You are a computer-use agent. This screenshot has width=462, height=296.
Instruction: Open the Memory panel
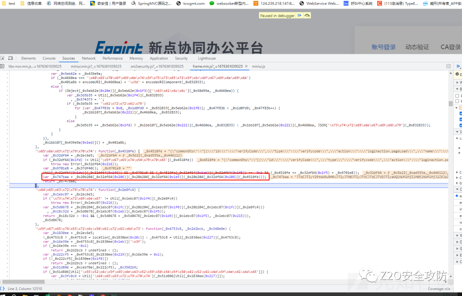coord(136,58)
